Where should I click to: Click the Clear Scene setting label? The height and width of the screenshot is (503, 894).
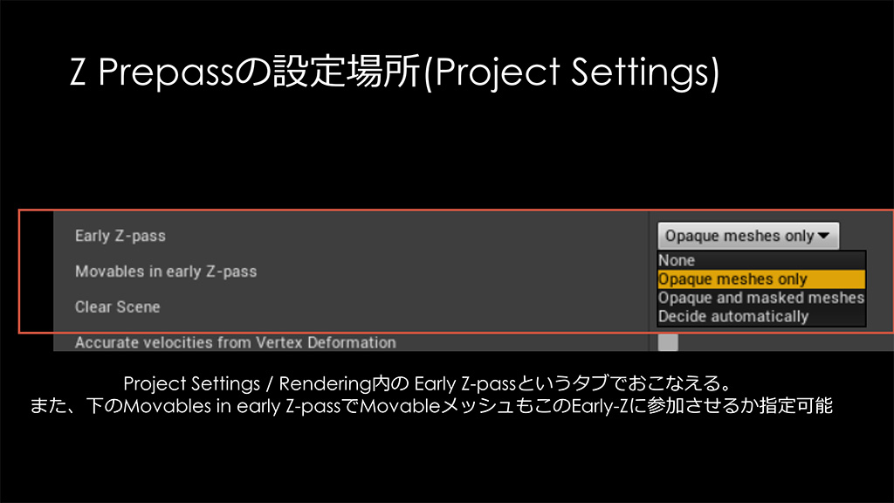118,307
